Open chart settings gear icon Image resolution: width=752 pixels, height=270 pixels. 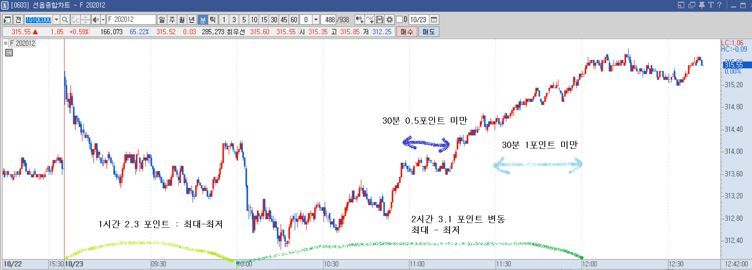390,20
